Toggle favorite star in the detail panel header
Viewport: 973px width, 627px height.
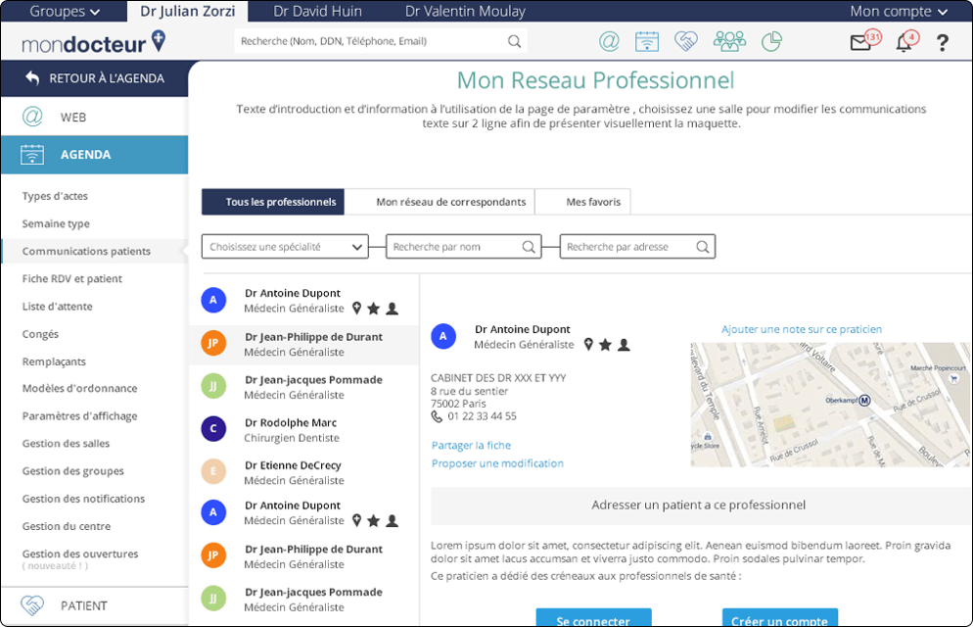(605, 345)
